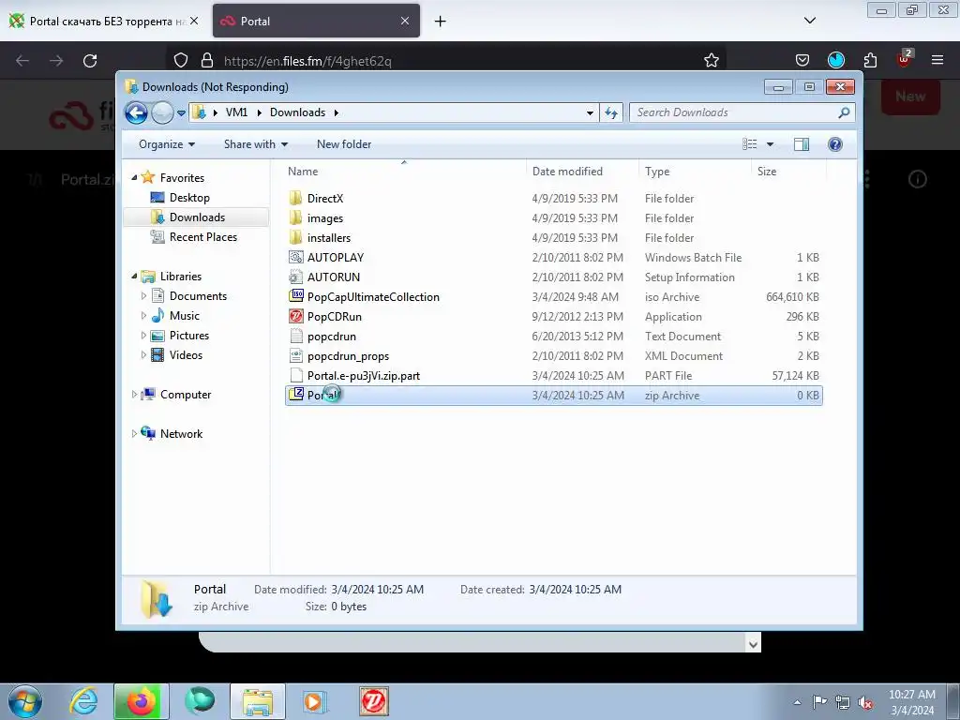
Task: Click the search magnifier icon in Explorer
Action: pyautogui.click(x=845, y=112)
